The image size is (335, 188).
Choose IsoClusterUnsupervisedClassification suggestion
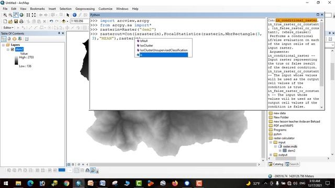163,50
